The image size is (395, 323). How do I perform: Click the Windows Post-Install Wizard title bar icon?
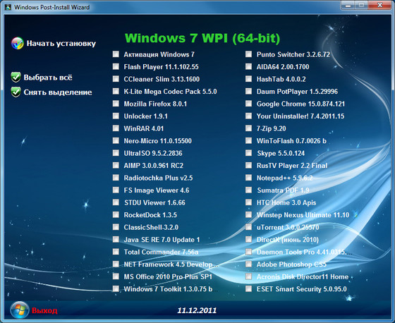coord(8,7)
